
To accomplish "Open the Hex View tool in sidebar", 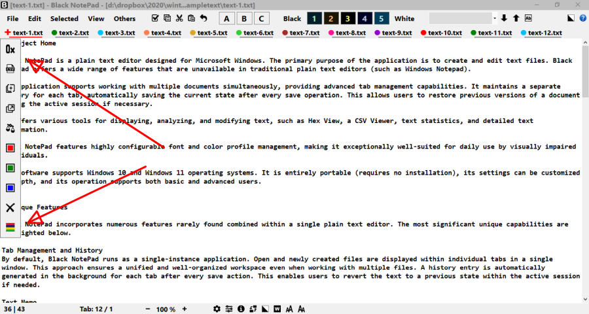I will pyautogui.click(x=10, y=49).
